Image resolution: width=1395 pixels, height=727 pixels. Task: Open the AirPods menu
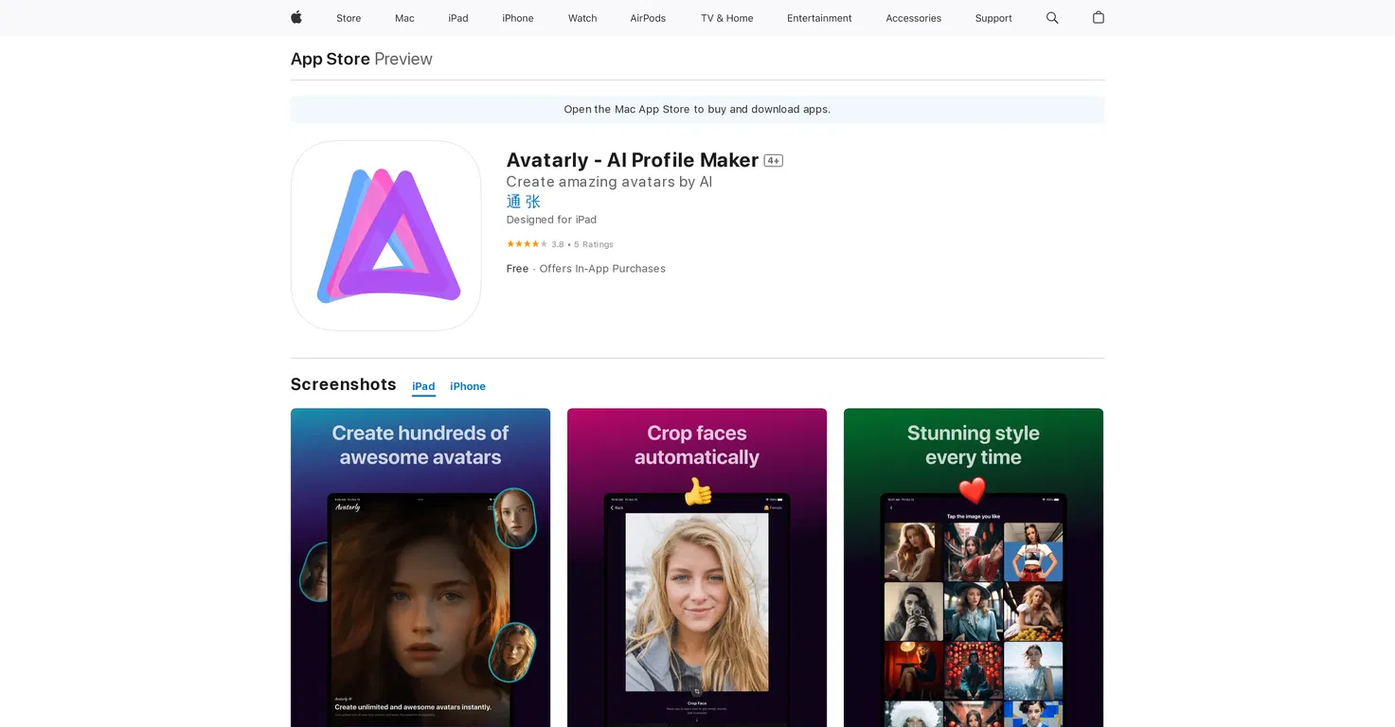click(x=648, y=18)
